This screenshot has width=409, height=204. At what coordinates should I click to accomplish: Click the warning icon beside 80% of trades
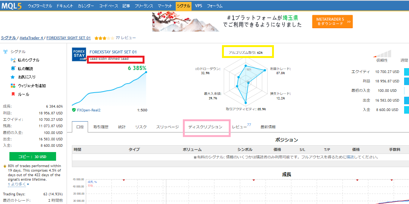[5, 166]
